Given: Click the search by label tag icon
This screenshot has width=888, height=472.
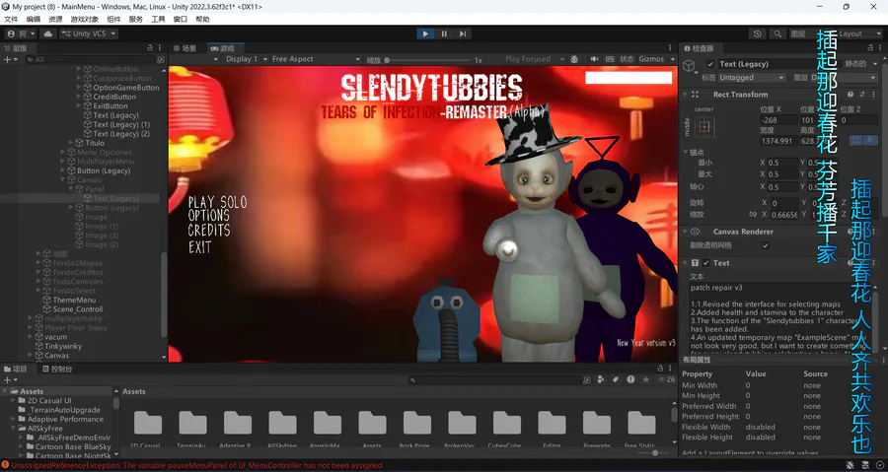Looking at the screenshot, I should (615, 379).
